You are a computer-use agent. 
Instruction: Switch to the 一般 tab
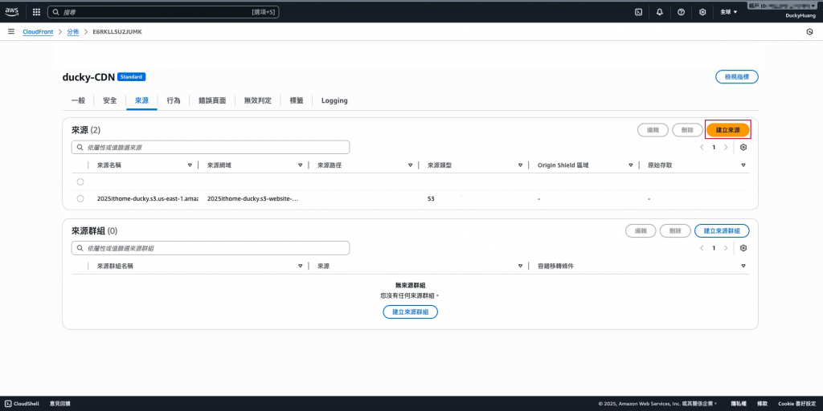78,100
